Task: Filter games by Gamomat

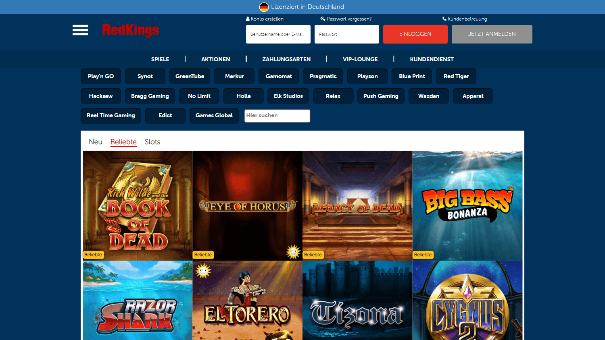Action: (279, 76)
